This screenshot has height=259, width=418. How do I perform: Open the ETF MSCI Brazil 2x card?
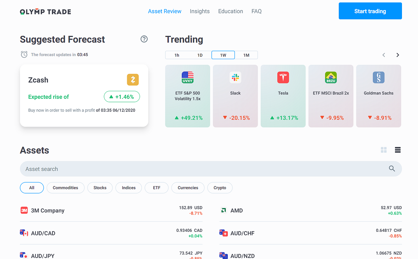click(x=331, y=96)
